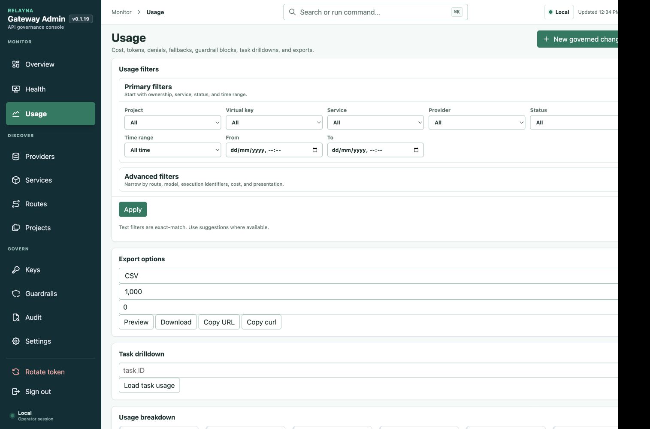Click the Projects copy icon
Image resolution: width=650 pixels, height=429 pixels.
[16, 228]
